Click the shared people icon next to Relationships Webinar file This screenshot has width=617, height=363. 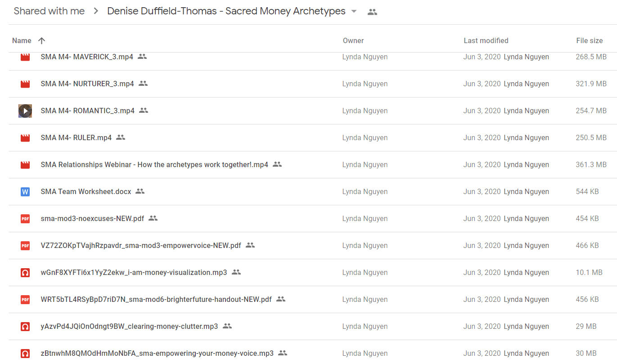click(x=277, y=164)
